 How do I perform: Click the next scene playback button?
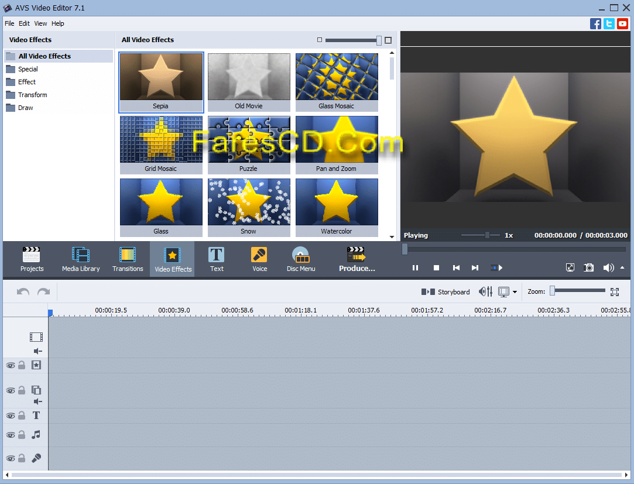(x=496, y=267)
